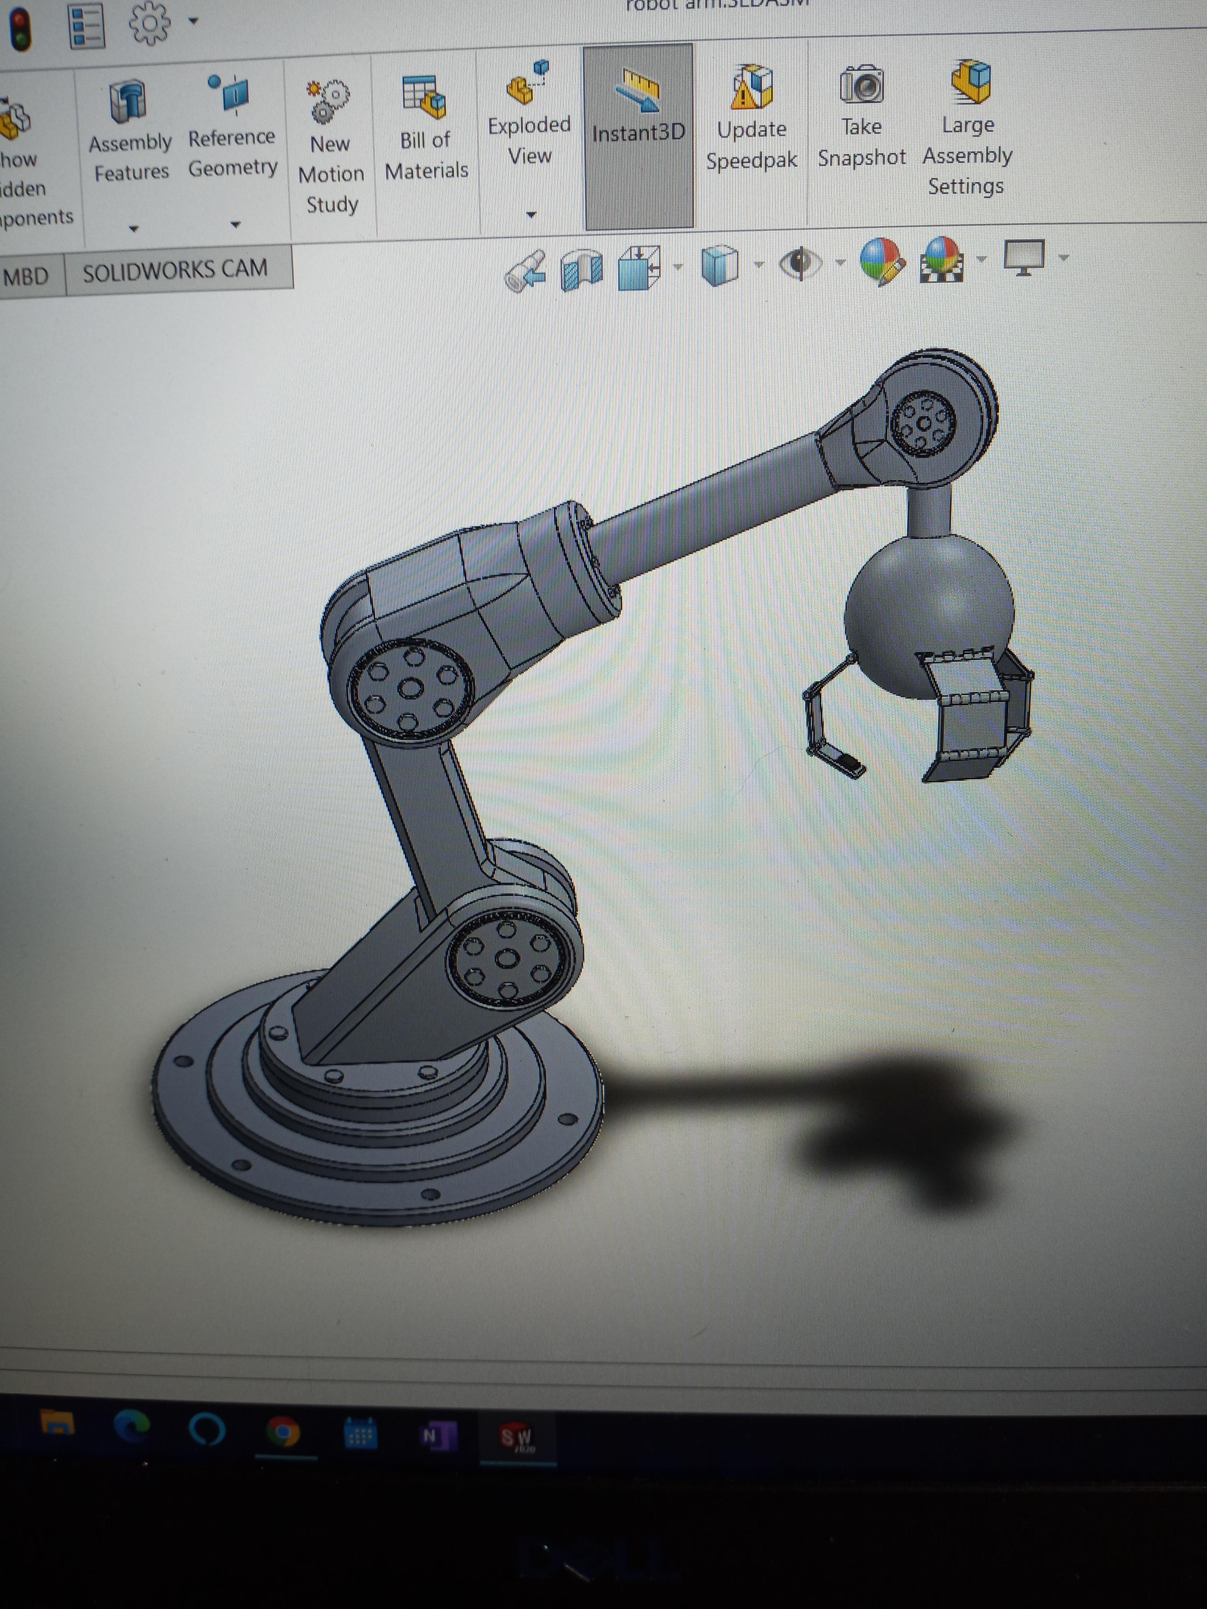Switch to SOLIDWORKS CAM tab

pyautogui.click(x=175, y=271)
